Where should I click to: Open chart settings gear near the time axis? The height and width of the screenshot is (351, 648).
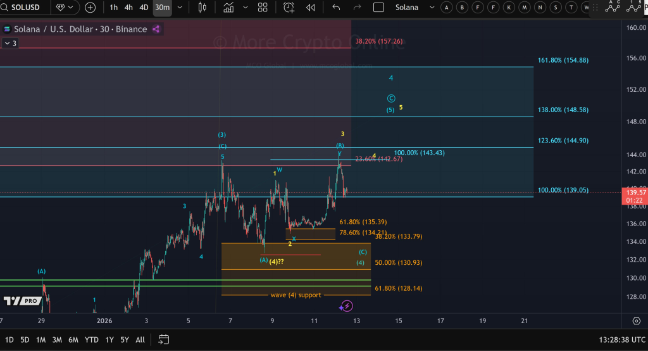(636, 321)
